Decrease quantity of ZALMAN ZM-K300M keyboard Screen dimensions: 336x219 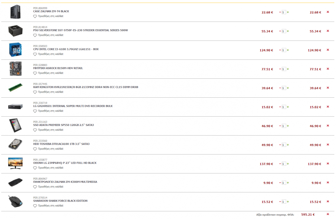(280, 183)
